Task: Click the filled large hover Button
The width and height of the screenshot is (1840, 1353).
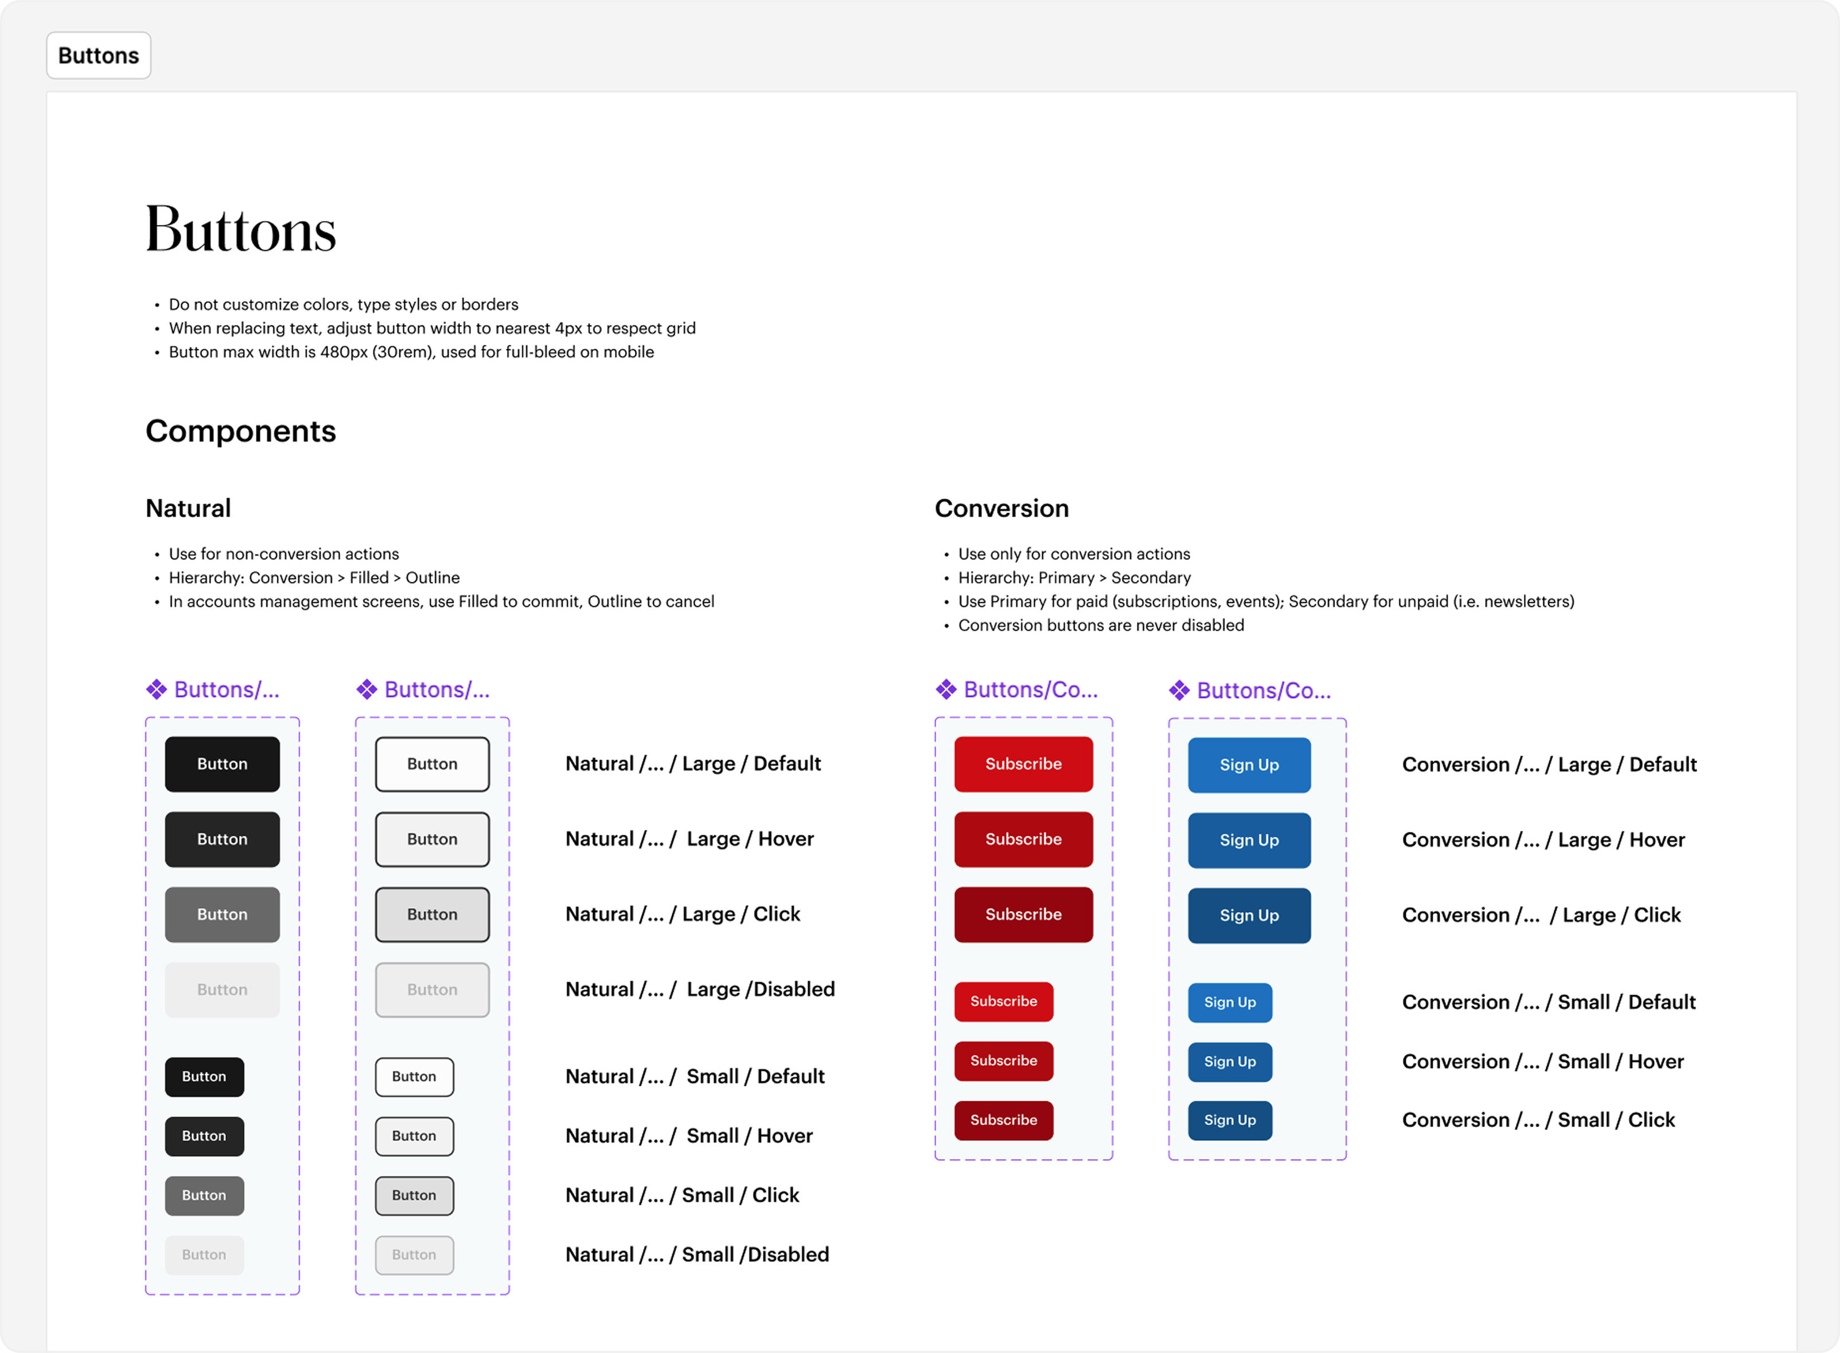Action: 222,839
